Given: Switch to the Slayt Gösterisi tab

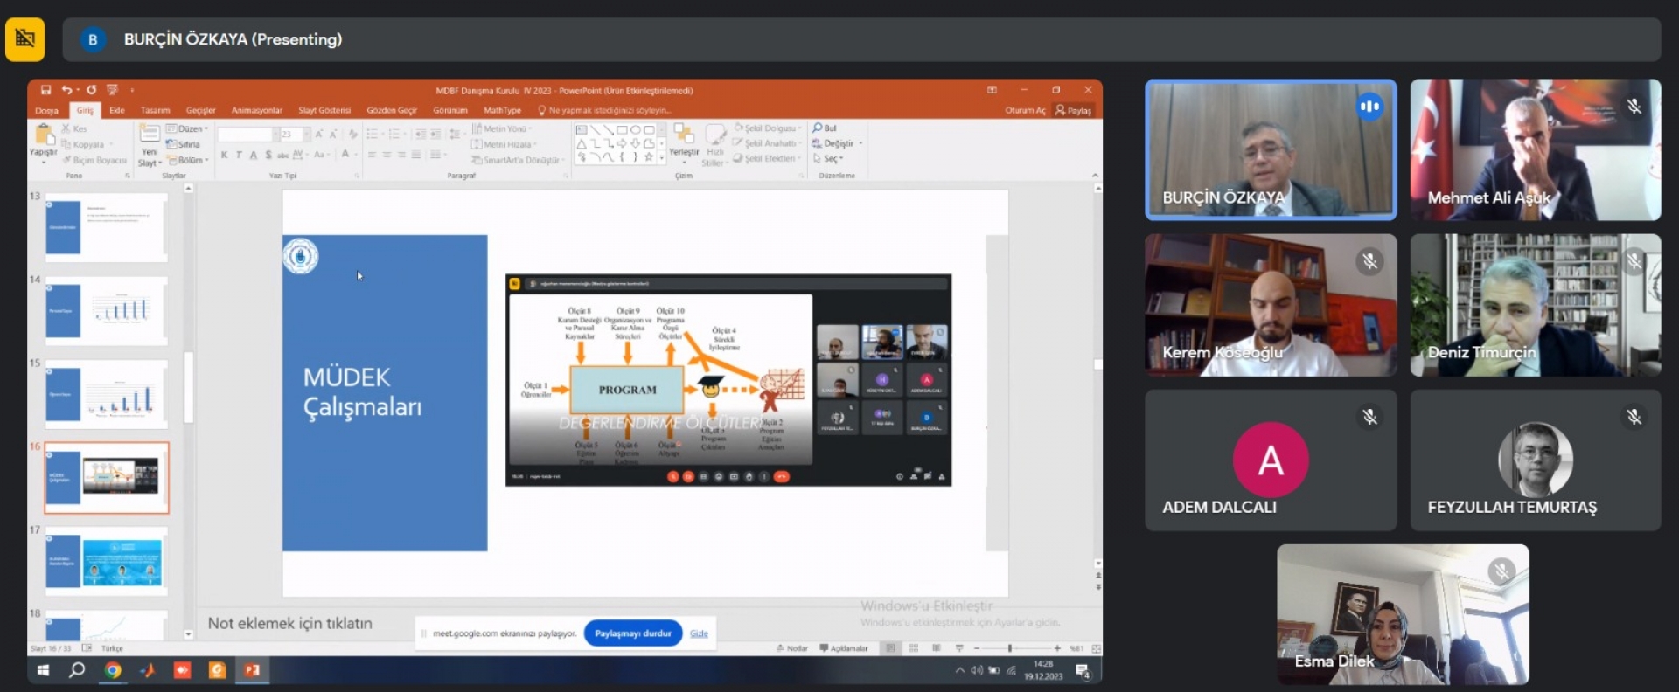Looking at the screenshot, I should point(324,111).
